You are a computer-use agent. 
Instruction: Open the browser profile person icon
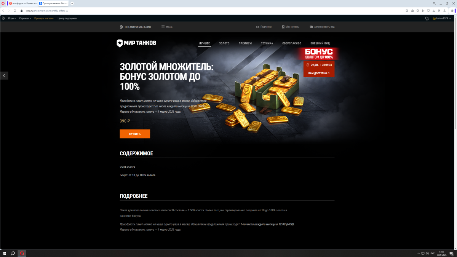pos(444,11)
